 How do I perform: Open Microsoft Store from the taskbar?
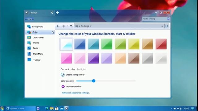(x=57, y=109)
